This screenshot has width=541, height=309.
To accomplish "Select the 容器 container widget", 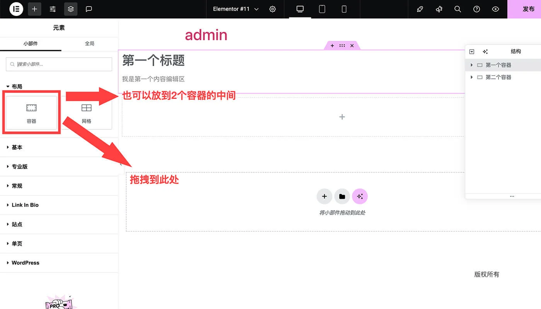I will (x=31, y=112).
